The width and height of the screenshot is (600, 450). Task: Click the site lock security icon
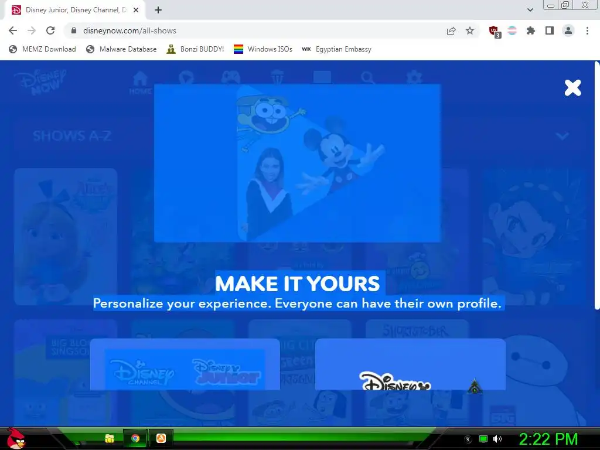(74, 30)
